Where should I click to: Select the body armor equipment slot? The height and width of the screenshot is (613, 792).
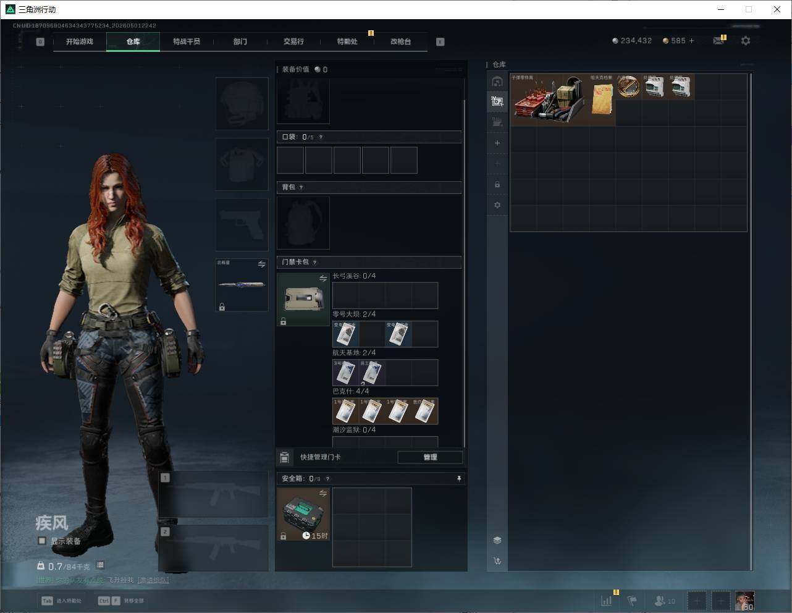242,164
